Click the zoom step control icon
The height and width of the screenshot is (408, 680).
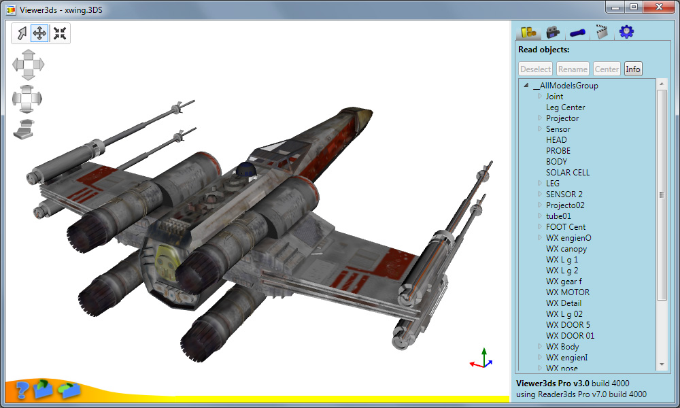pyautogui.click(x=24, y=129)
